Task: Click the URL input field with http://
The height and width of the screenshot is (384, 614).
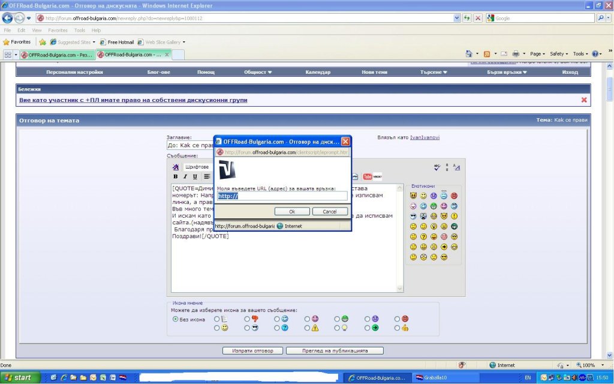Action: [282, 196]
